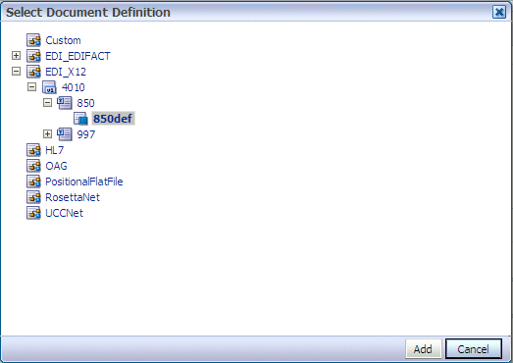Click the PositionalFlatFile protocol icon

[x=33, y=181]
